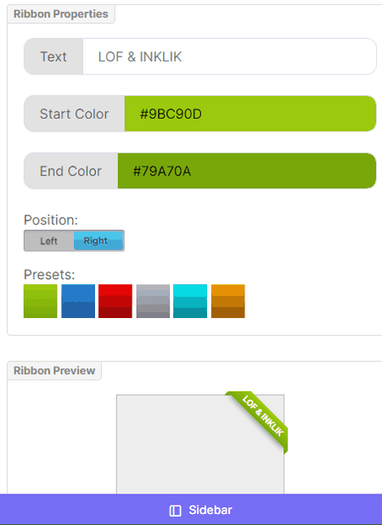Open the Start Color #9BC90D picker
382x525 pixels.
(250, 114)
